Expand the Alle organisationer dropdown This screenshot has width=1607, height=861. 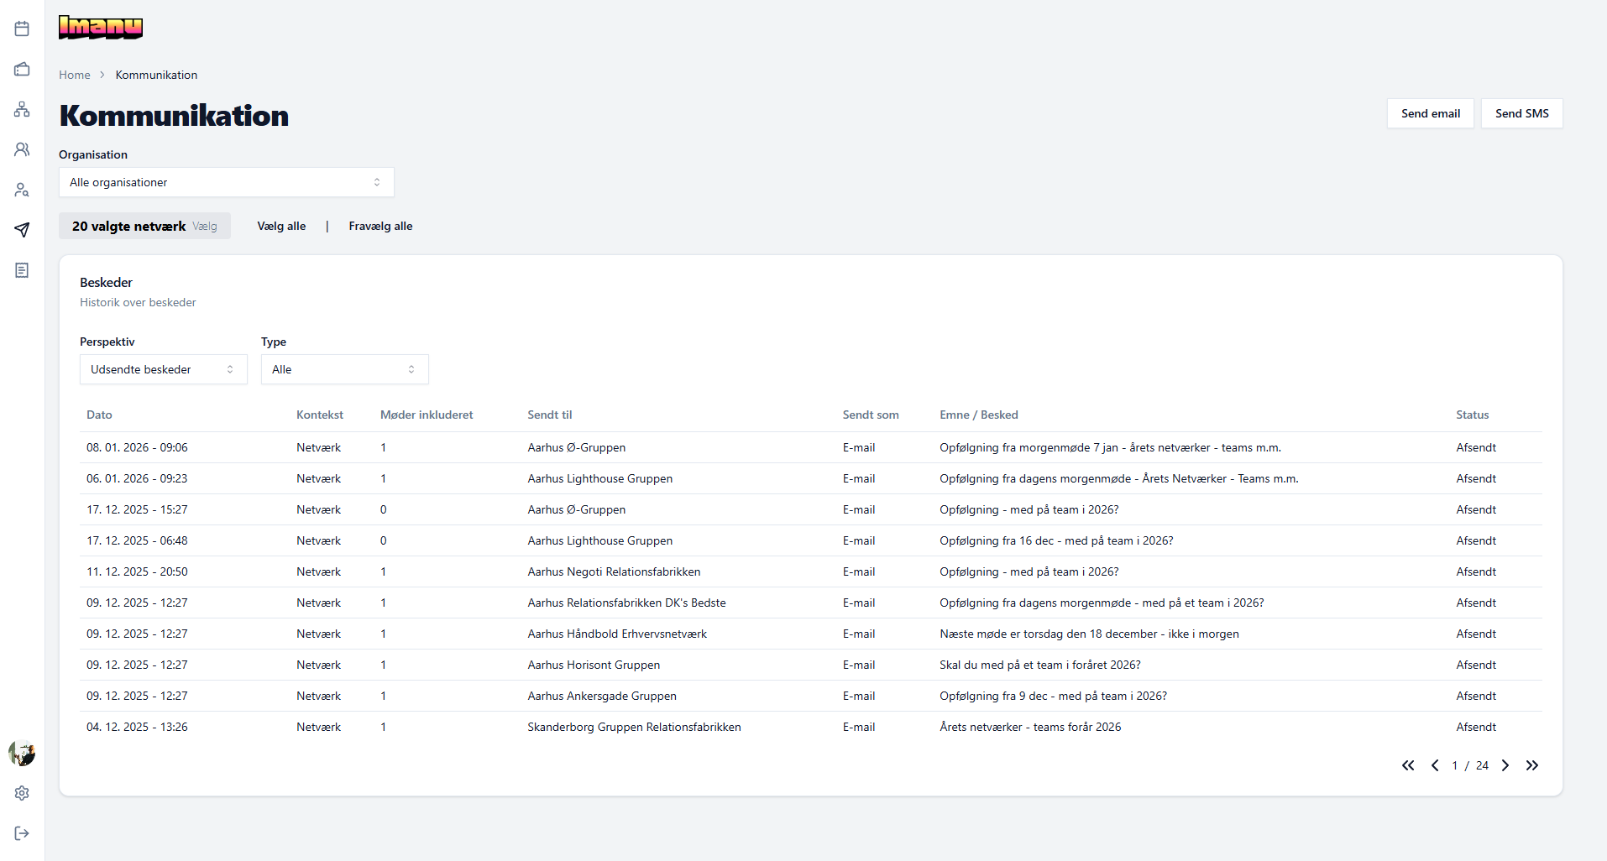tap(226, 182)
